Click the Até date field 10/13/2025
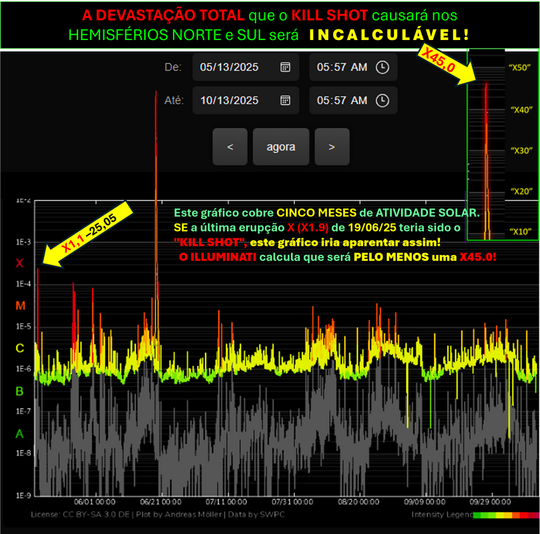The width and height of the screenshot is (540, 534). 230,100
